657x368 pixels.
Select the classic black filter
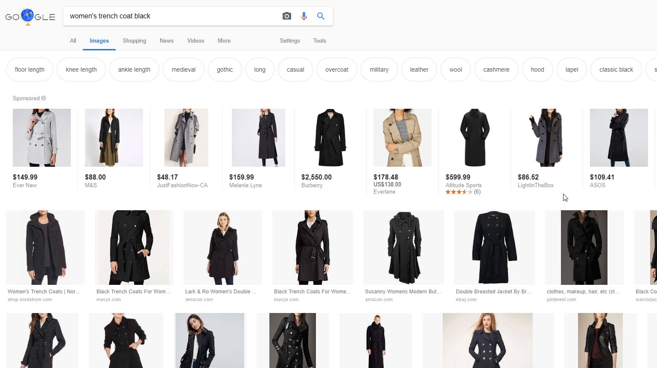point(616,69)
